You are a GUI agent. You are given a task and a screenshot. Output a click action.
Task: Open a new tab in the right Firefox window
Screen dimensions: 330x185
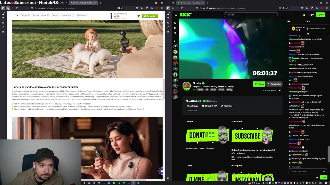[x=207, y=3]
